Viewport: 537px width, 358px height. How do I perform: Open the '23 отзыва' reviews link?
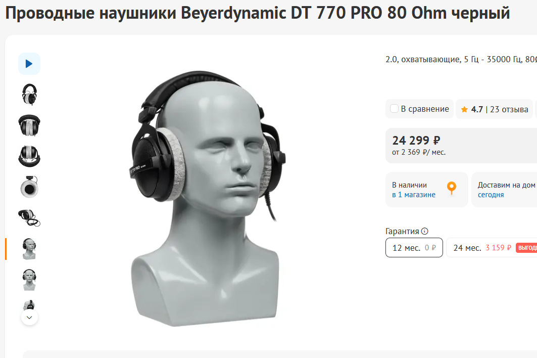tap(509, 109)
